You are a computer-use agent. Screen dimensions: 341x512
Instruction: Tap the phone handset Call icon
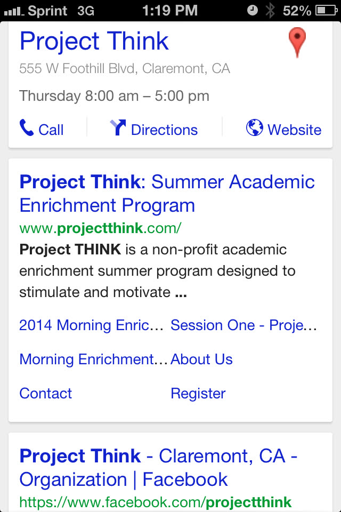point(26,128)
